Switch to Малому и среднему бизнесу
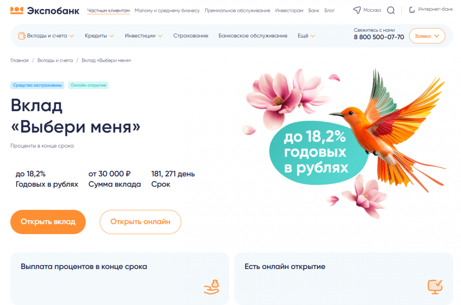The width and height of the screenshot is (461, 305). (x=167, y=10)
